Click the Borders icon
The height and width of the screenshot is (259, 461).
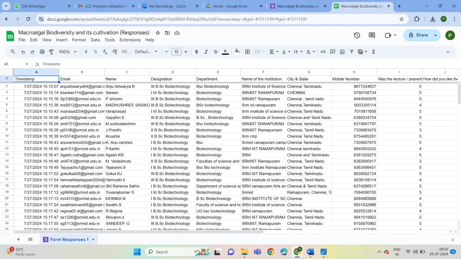(x=248, y=52)
